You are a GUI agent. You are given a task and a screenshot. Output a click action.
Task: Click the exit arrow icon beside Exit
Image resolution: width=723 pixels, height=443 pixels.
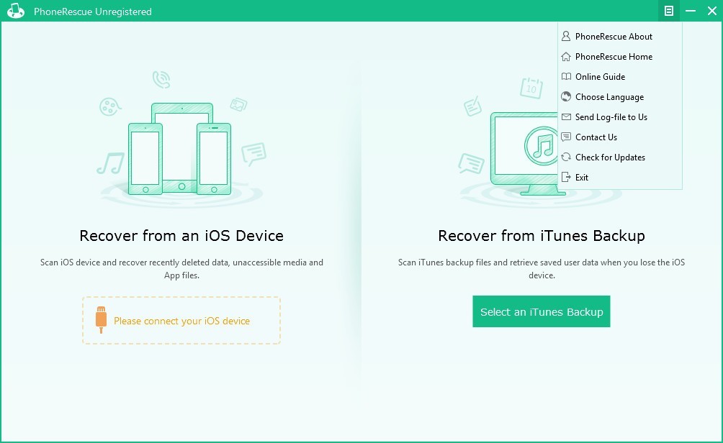click(567, 177)
